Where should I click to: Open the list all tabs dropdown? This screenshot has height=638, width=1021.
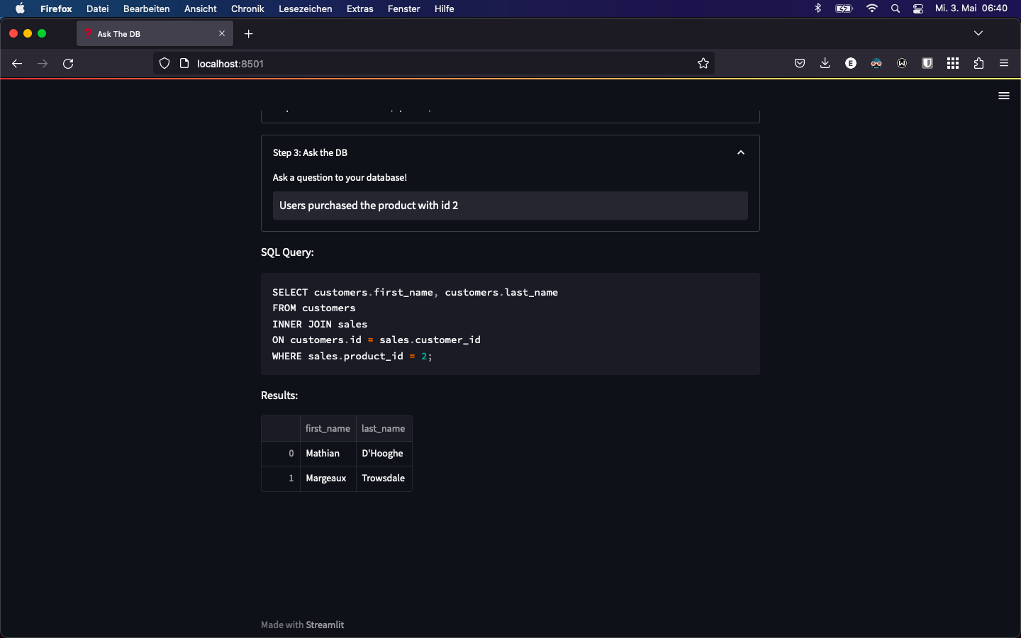coord(978,33)
